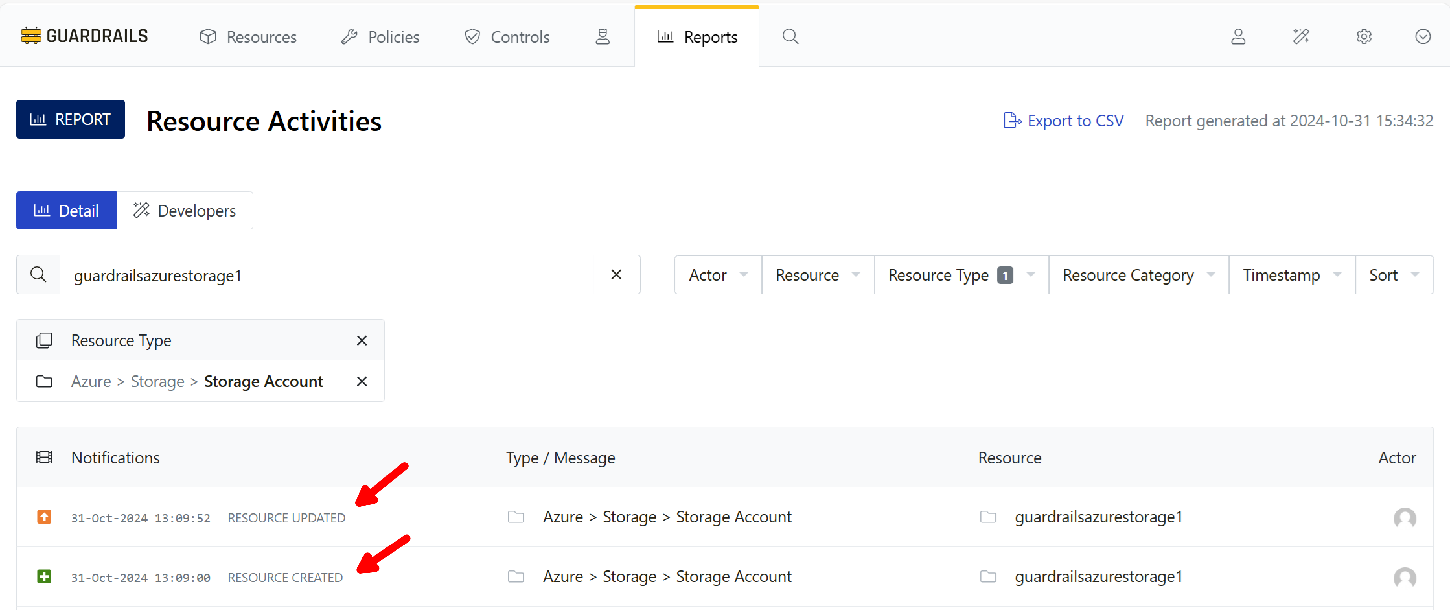1450x610 pixels.
Task: Click the Guardrails logo icon
Action: coord(31,36)
